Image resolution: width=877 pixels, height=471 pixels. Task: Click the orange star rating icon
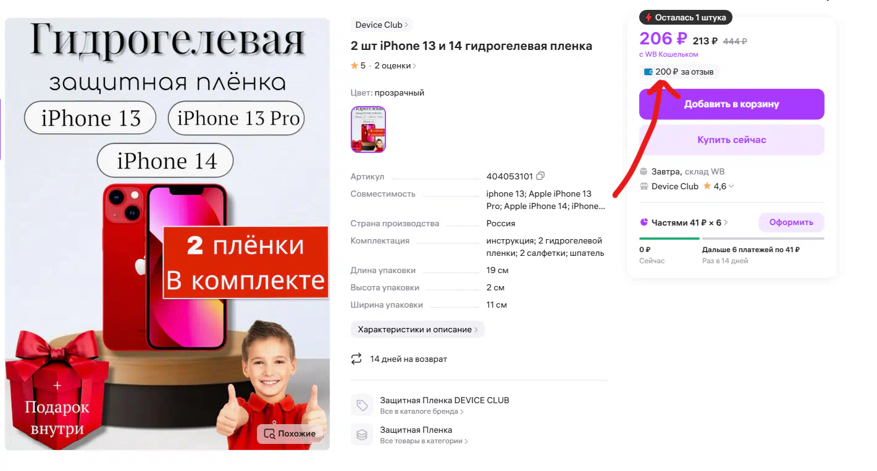click(355, 65)
